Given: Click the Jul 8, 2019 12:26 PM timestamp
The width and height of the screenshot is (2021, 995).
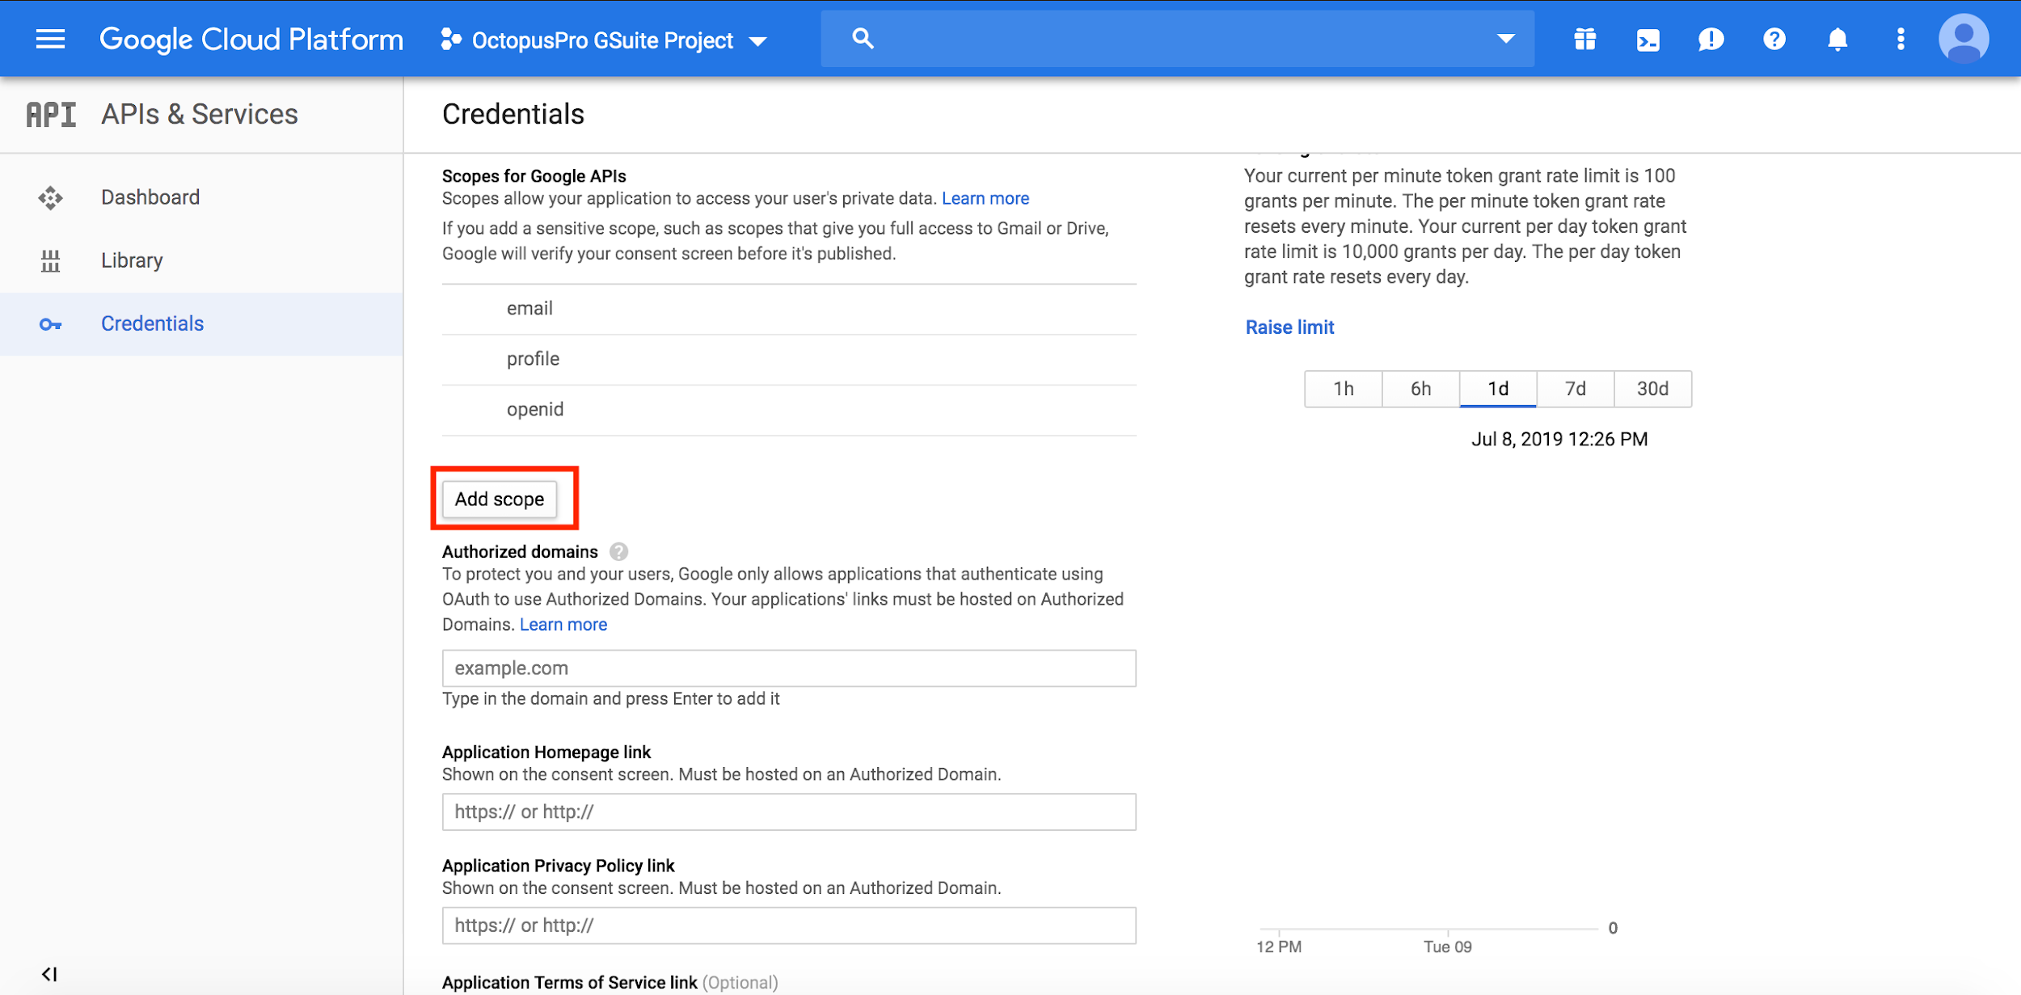Looking at the screenshot, I should pos(1559,439).
